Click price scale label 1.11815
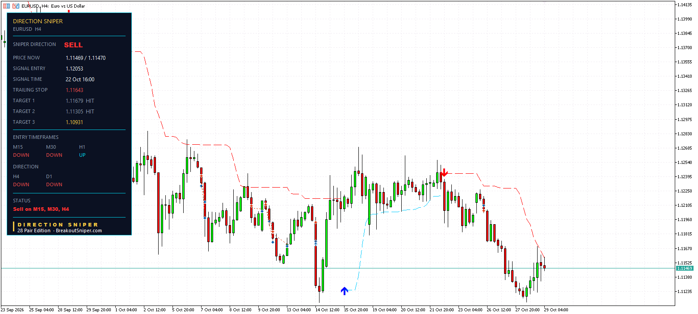The height and width of the screenshot is (314, 698). (685, 234)
